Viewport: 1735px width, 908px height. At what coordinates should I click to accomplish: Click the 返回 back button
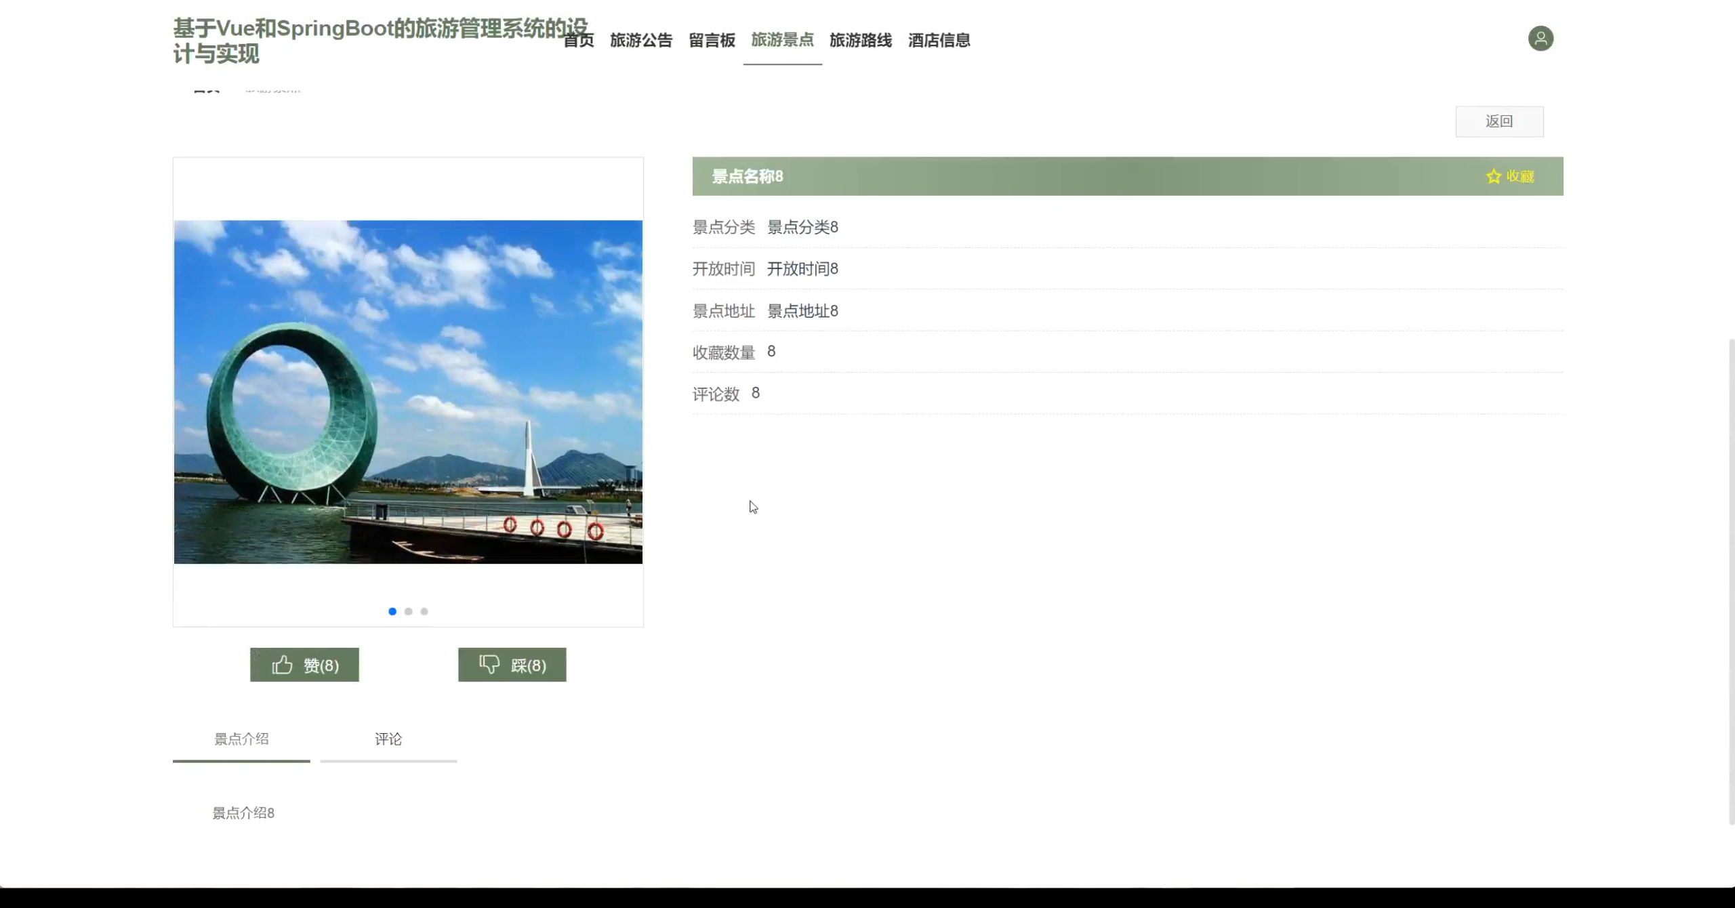pyautogui.click(x=1500, y=121)
